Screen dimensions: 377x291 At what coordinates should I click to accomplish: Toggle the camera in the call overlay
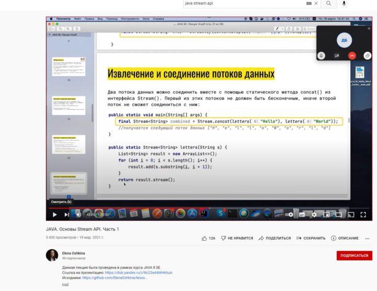pyautogui.click(x=337, y=56)
